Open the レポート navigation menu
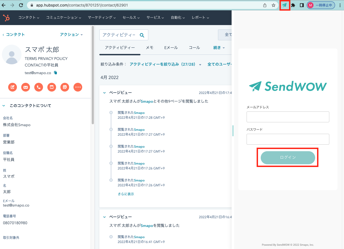Viewport: 344px width, 249px height. [200, 17]
